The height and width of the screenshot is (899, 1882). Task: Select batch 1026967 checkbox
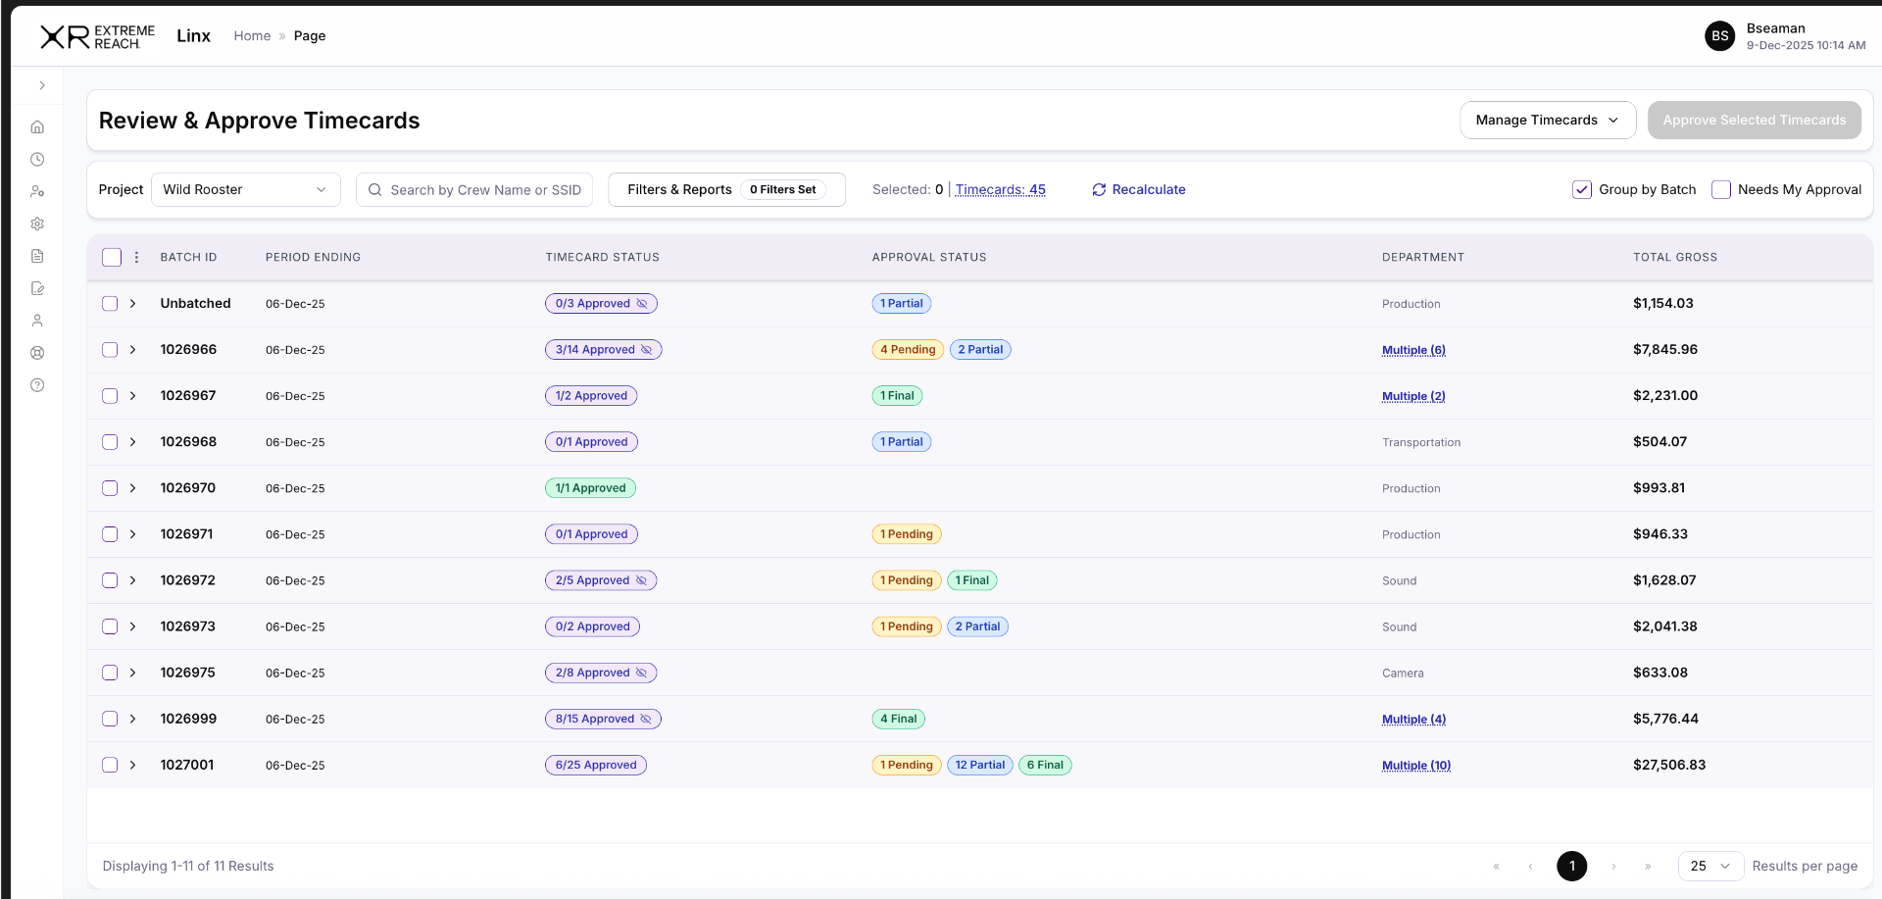[x=110, y=396]
